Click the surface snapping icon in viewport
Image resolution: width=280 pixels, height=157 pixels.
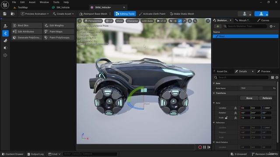pyautogui.click(x=189, y=21)
